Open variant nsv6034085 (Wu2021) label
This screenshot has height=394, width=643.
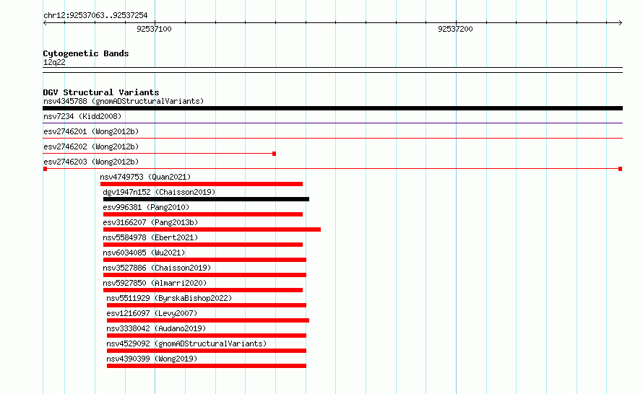pyautogui.click(x=144, y=253)
